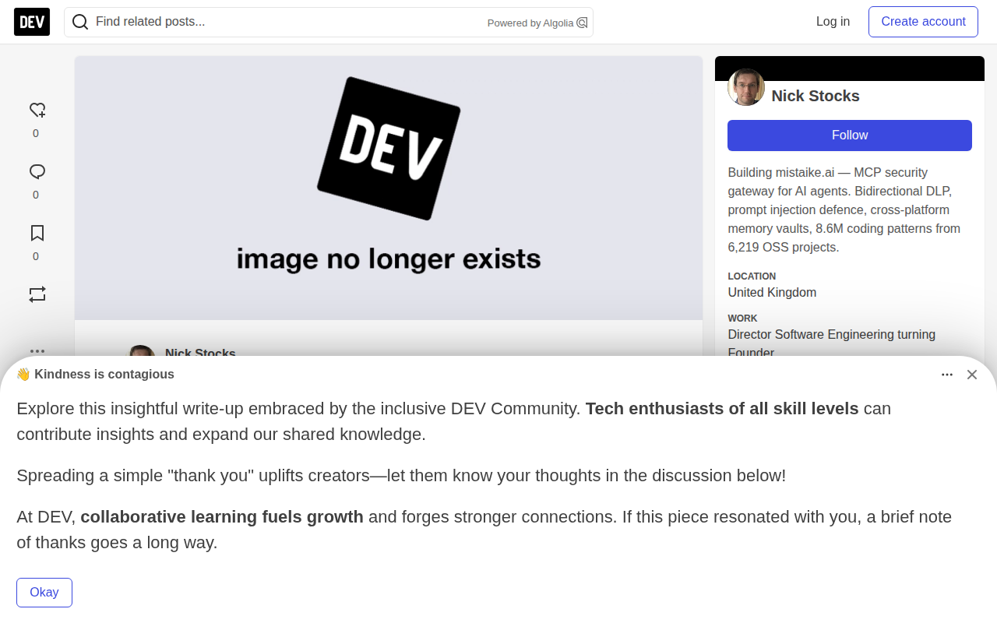Screen dimensions: 997x623
Task: Click the LOCATION label in the profile card
Action: pos(752,276)
